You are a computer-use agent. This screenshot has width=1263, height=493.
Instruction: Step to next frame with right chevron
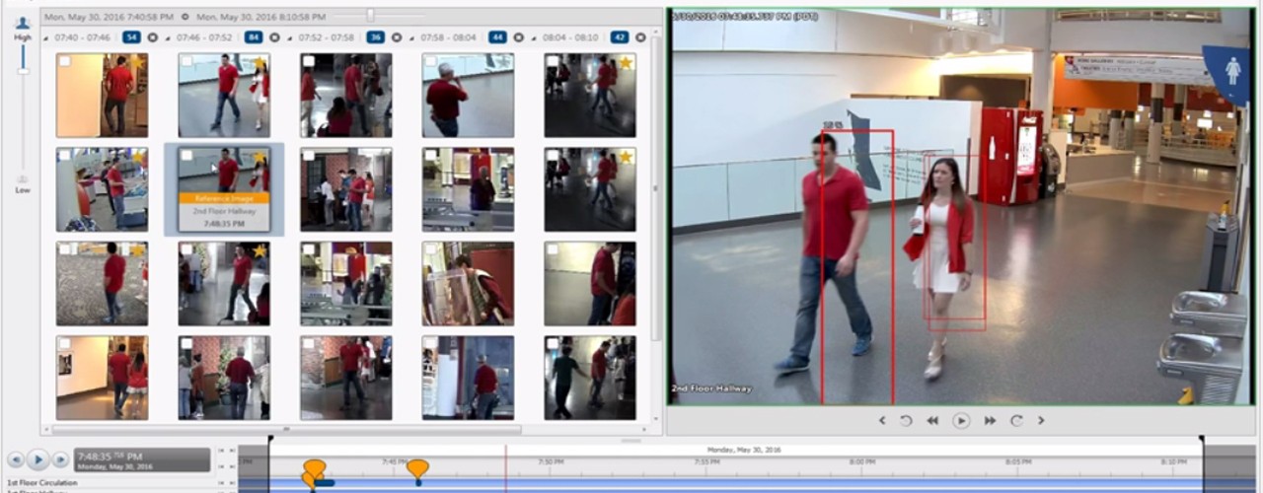[x=1040, y=421]
